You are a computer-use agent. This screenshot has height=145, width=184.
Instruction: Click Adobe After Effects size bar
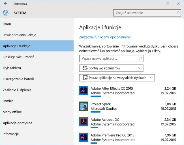(96, 96)
